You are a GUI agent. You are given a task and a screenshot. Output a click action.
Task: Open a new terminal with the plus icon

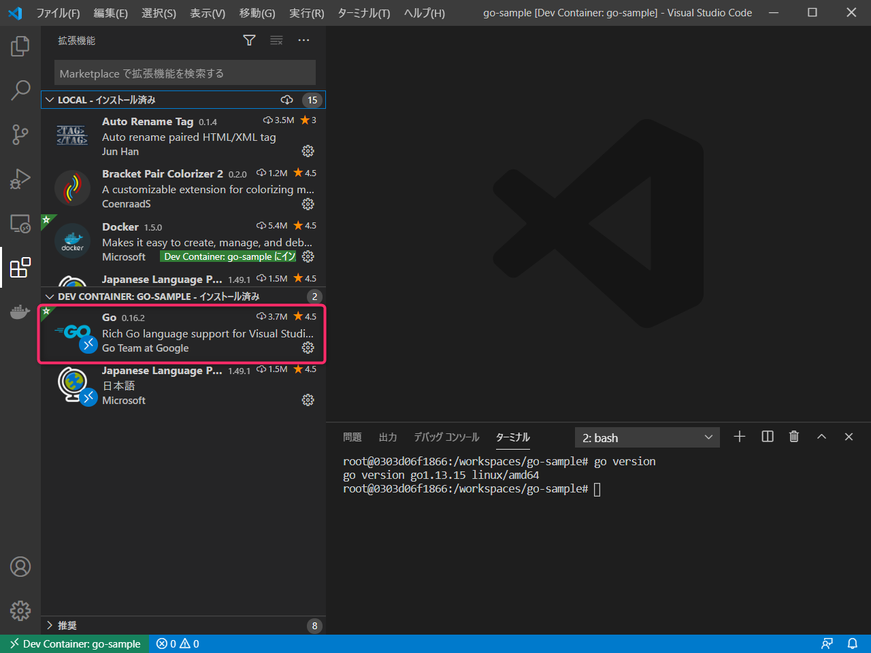click(740, 437)
